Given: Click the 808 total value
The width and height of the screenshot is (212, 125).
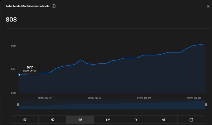Looking at the screenshot, I should coord(11,19).
